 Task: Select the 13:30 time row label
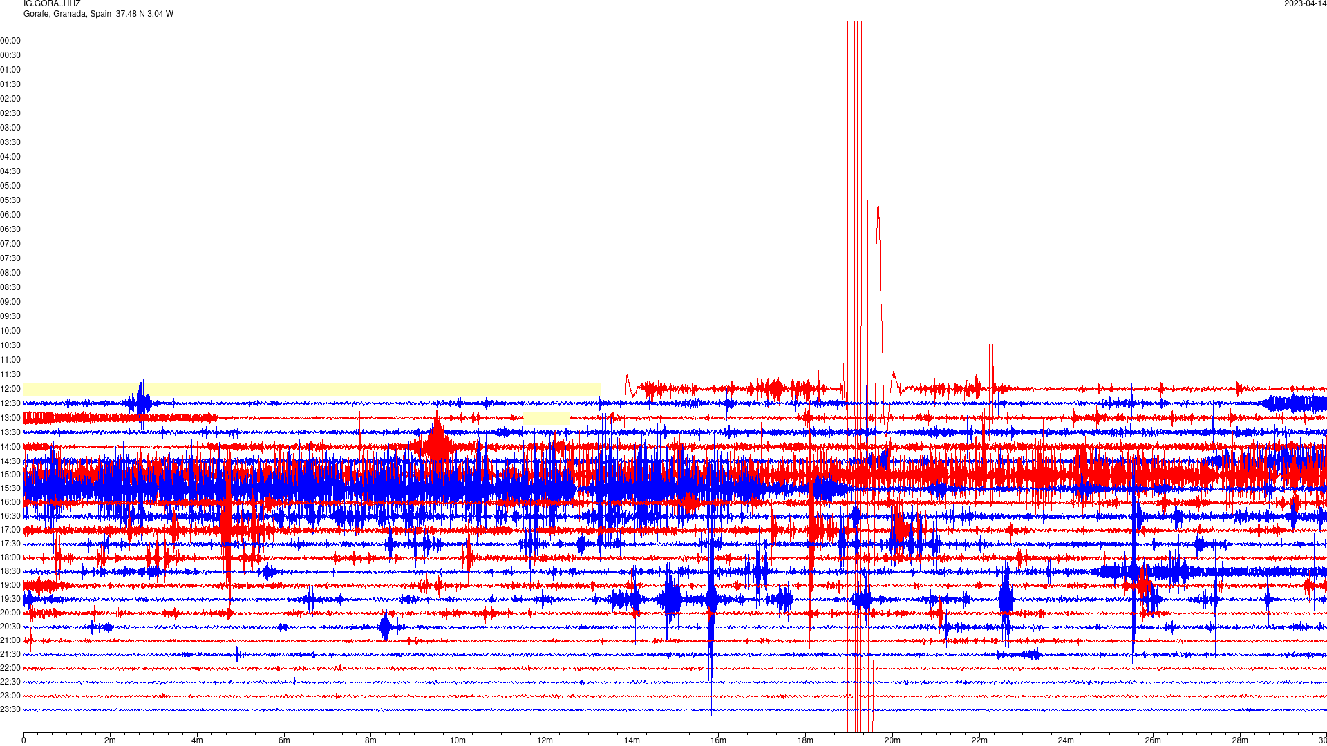coord(10,432)
